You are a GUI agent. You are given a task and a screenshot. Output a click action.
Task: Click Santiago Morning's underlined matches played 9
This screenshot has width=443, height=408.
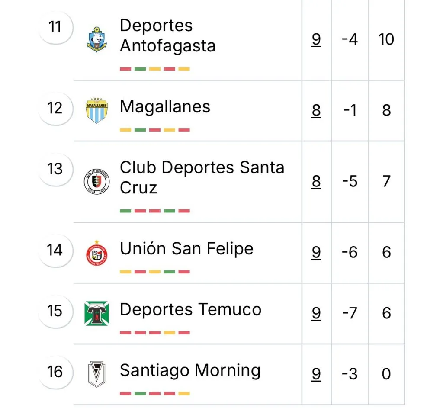[x=316, y=374]
